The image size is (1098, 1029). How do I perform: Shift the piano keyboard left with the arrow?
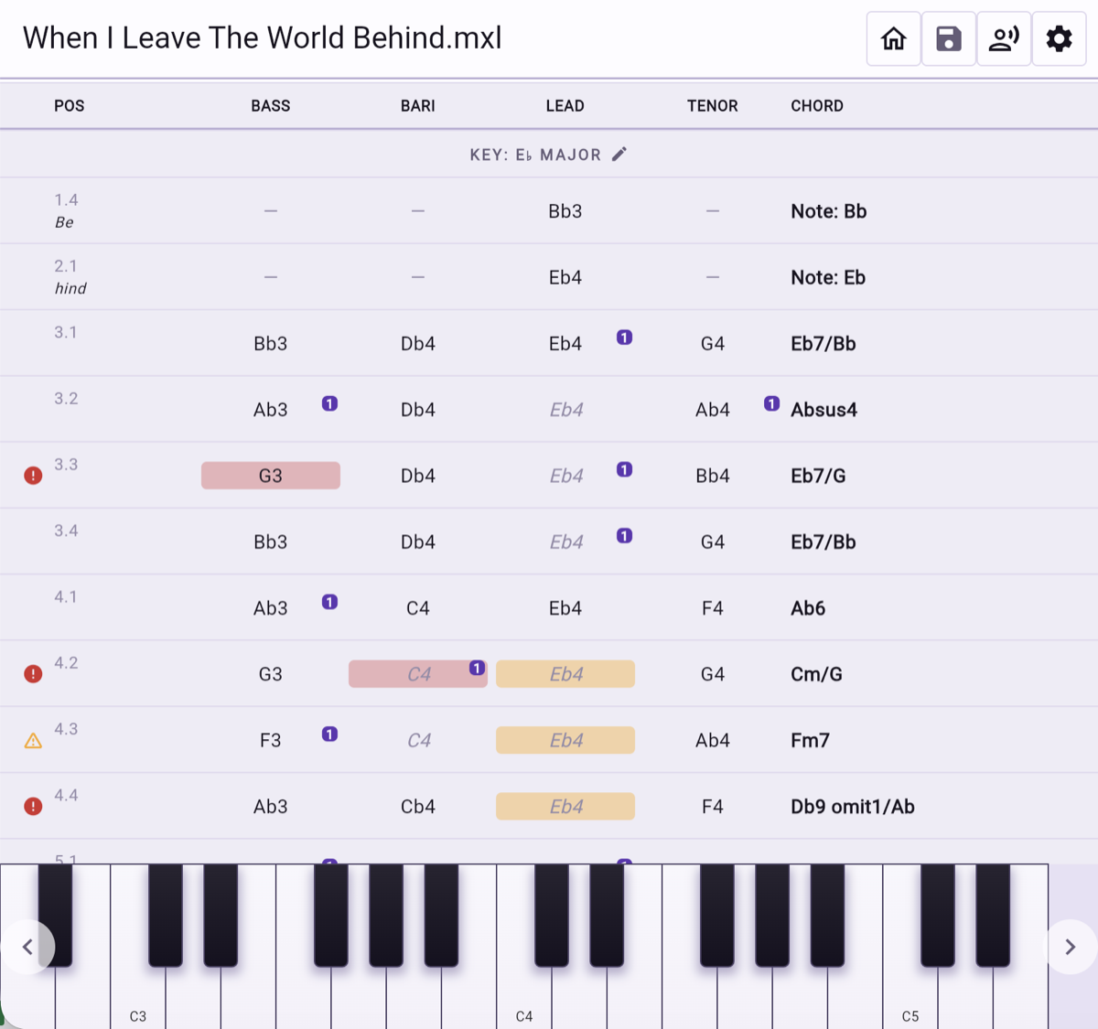pyautogui.click(x=27, y=947)
